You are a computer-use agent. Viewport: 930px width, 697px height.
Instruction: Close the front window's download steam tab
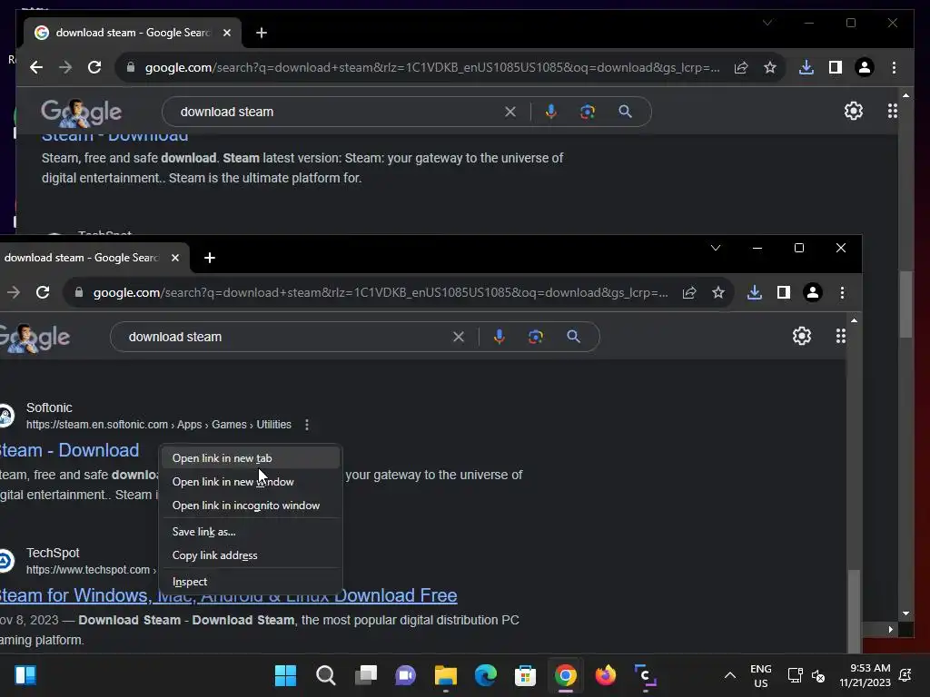[175, 258]
